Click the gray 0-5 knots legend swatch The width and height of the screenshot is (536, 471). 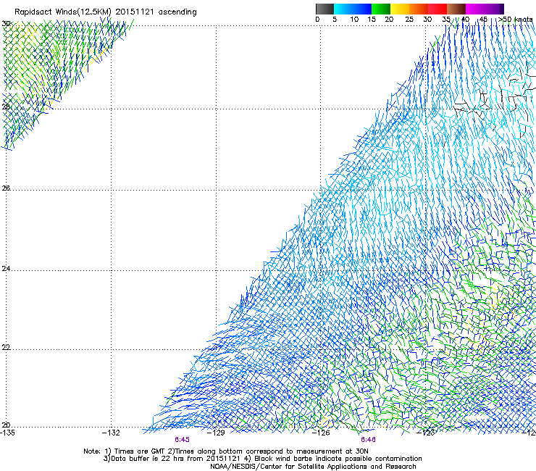point(324,9)
